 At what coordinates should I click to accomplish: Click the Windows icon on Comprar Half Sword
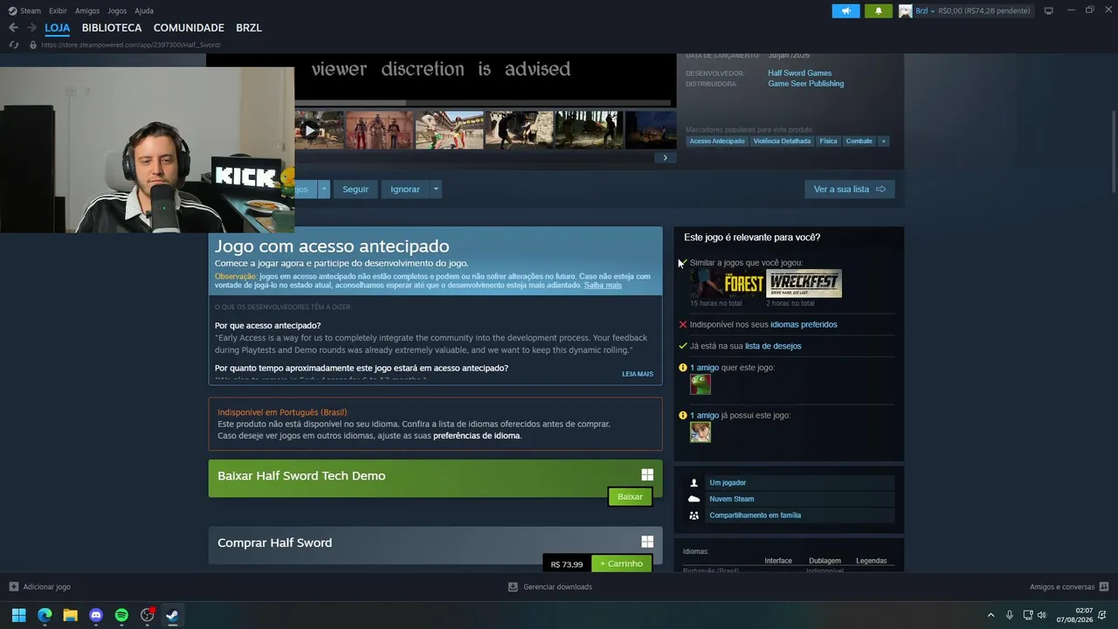click(x=647, y=542)
